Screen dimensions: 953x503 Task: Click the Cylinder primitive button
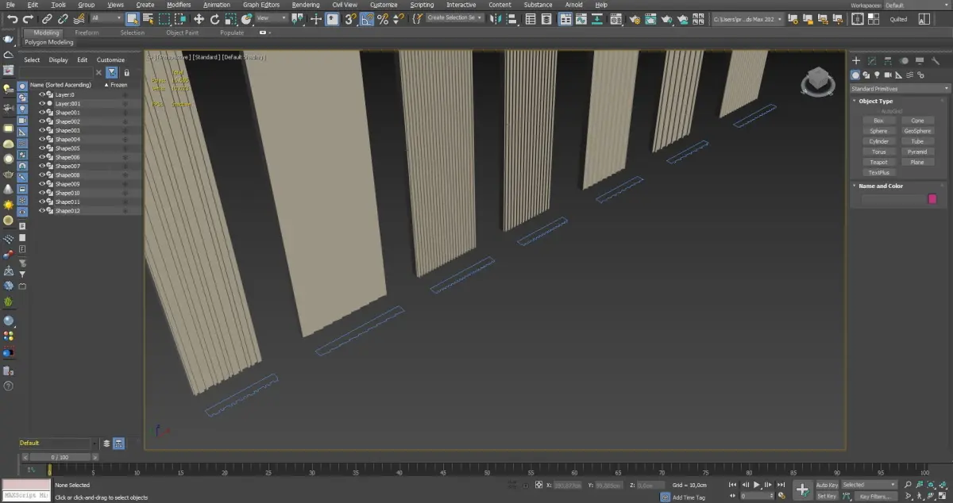coord(878,141)
